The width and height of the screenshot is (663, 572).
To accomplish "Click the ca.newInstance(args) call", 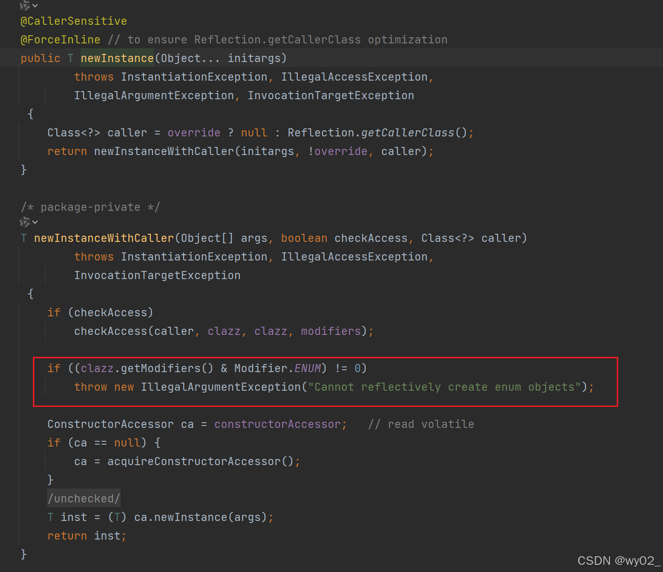I will (x=200, y=517).
